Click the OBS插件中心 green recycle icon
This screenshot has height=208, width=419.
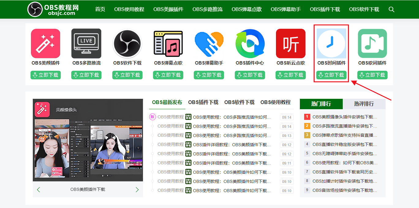tap(250, 43)
